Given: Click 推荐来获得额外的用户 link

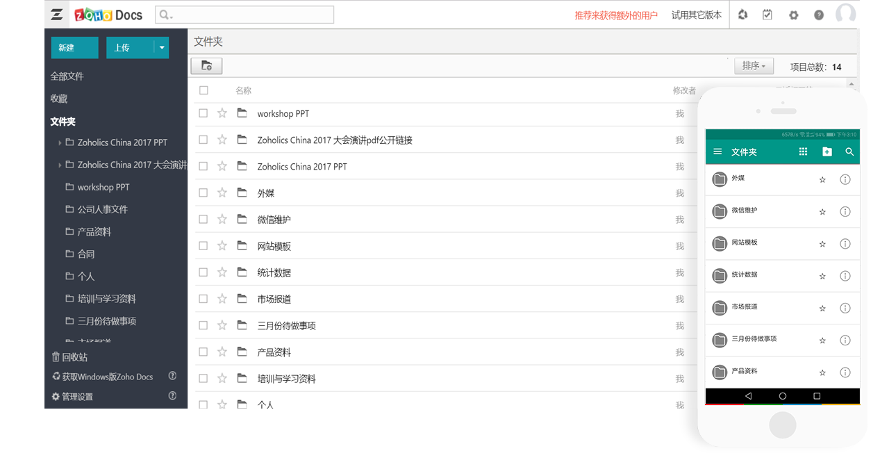Looking at the screenshot, I should click(616, 15).
